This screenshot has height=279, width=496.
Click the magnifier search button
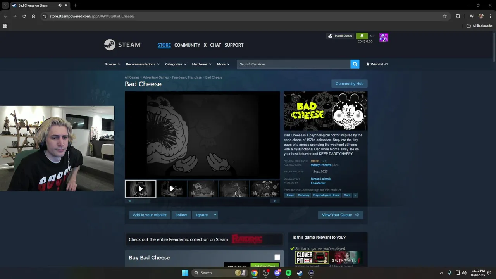(x=355, y=64)
